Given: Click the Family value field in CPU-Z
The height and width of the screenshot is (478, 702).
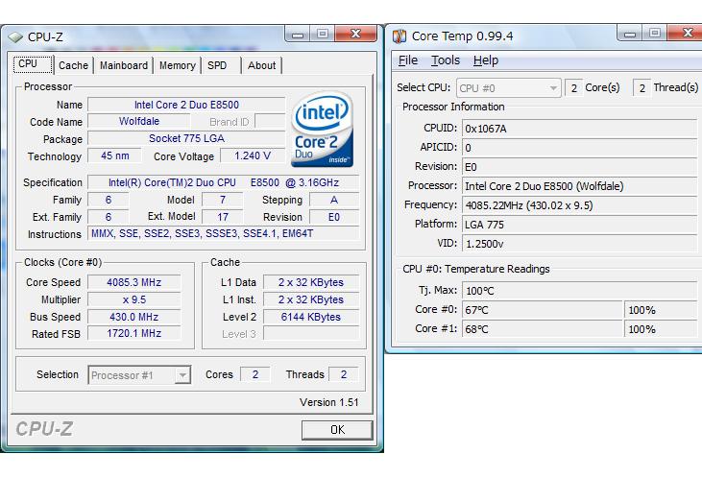Looking at the screenshot, I should pos(108,200).
